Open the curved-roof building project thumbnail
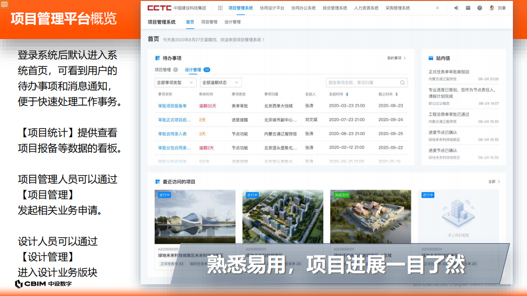Screen dimensions: 527x296 click(x=195, y=217)
